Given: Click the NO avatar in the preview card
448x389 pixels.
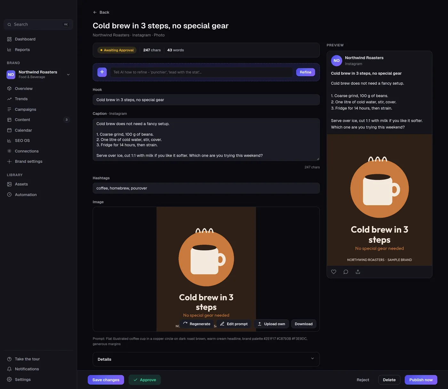Looking at the screenshot, I should (337, 61).
